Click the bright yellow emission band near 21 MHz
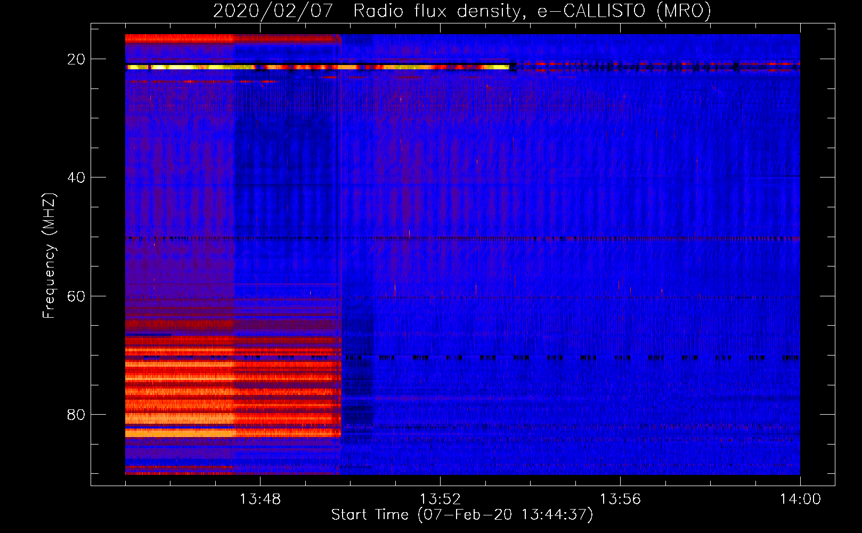 click(318, 67)
